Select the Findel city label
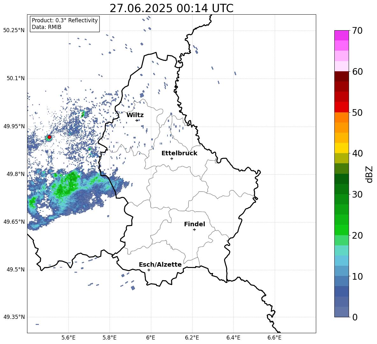This screenshot has width=377, height=344. click(195, 224)
